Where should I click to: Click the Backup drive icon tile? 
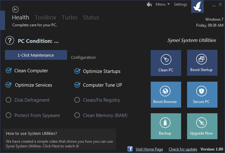[x=166, y=126]
